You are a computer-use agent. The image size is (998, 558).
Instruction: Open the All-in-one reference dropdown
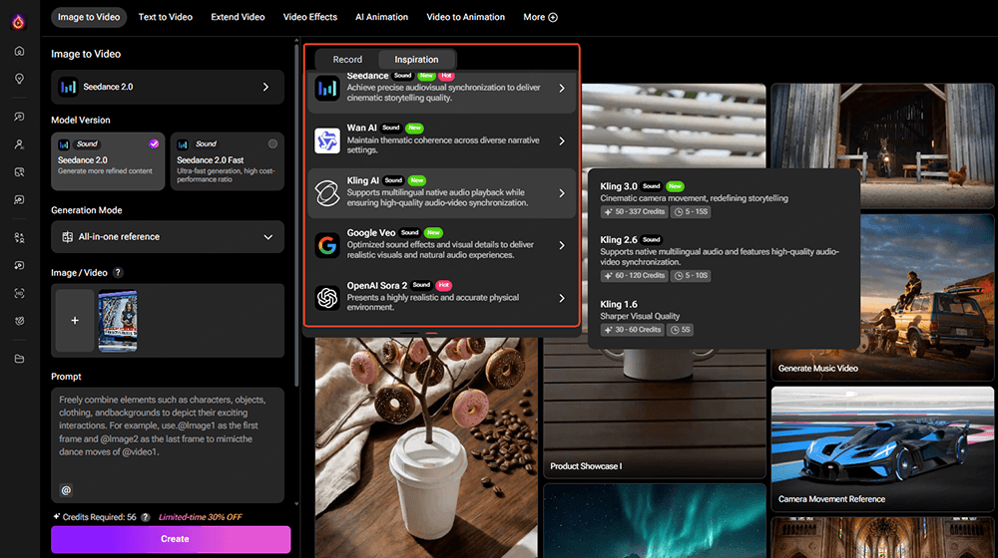(x=168, y=237)
